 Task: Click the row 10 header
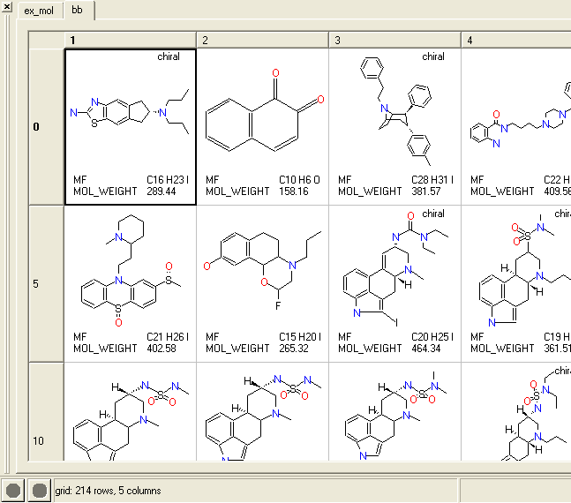click(47, 439)
